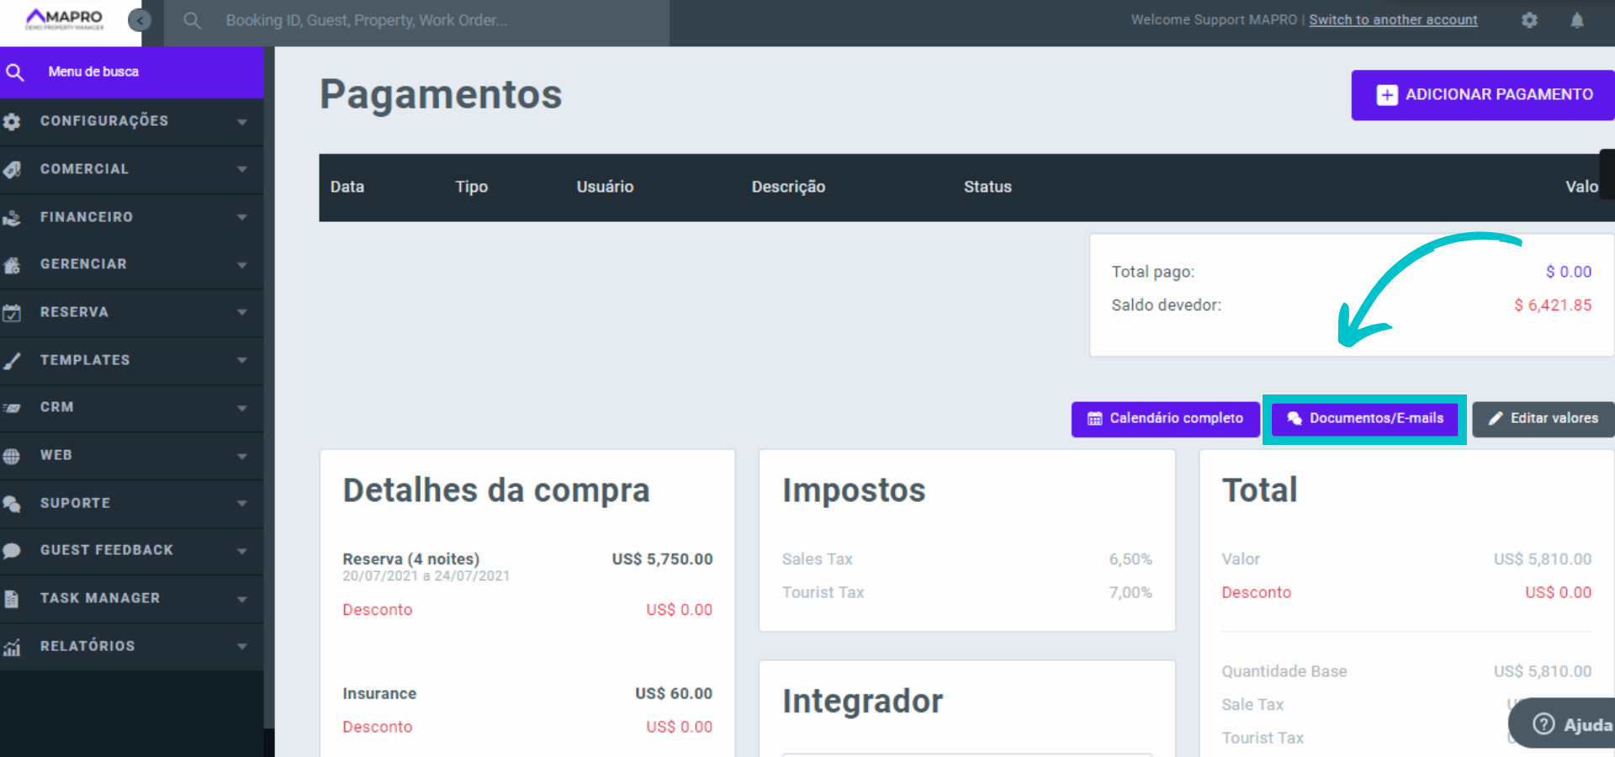
Task: Click the settings gear icon in top bar
Action: [1529, 20]
